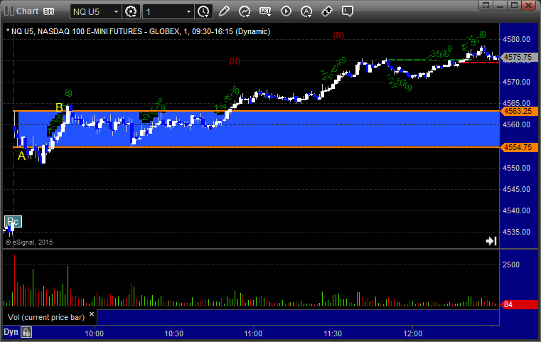Click the bar replay play icon
Image resolution: width=541 pixels, height=342 pixels.
click(x=286, y=11)
